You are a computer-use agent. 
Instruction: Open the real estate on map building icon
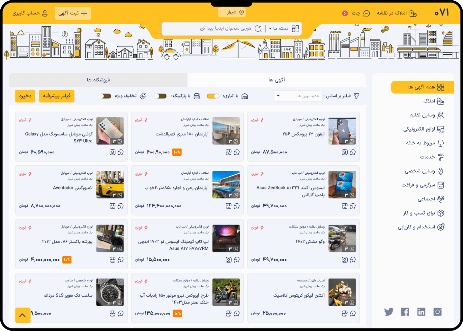(413, 13)
